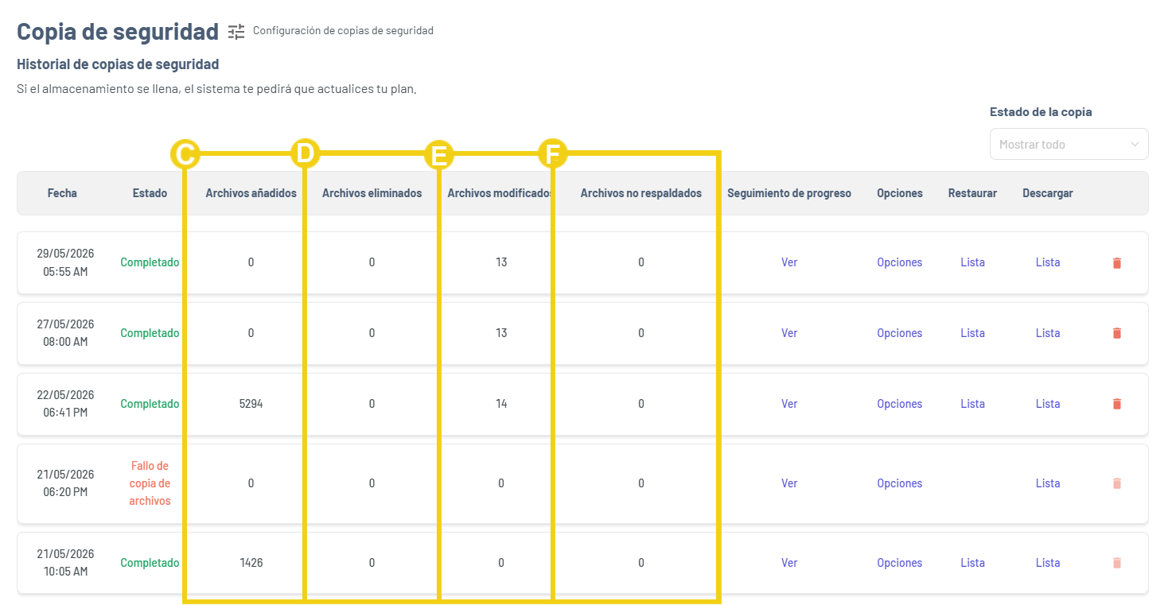Click the 29/05/2026 05:55 AM date cell
Image resolution: width=1172 pixels, height=605 pixels.
pyautogui.click(x=65, y=262)
